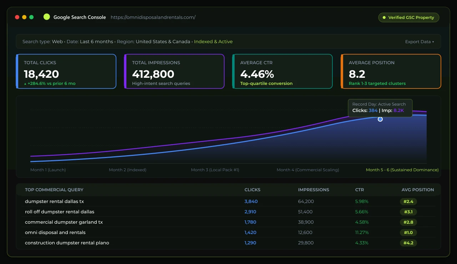This screenshot has width=457, height=264.
Task: Click the red close window dot
Action: pyautogui.click(x=17, y=17)
